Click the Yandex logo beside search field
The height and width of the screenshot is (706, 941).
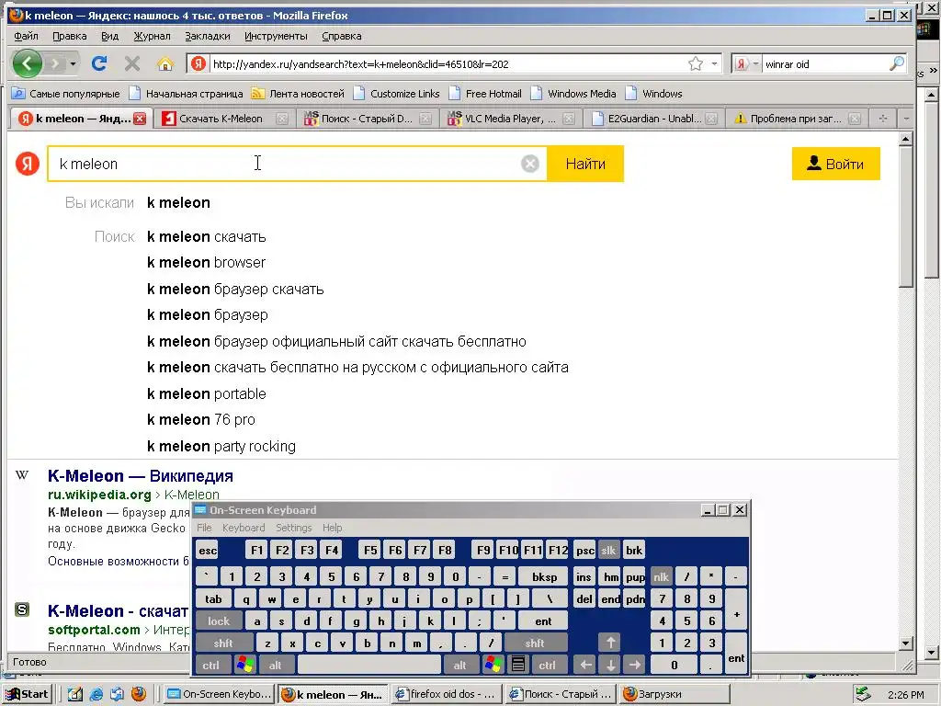tap(27, 164)
